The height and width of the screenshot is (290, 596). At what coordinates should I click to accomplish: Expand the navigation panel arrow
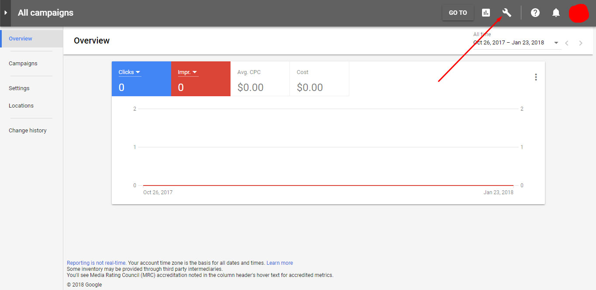(5, 13)
